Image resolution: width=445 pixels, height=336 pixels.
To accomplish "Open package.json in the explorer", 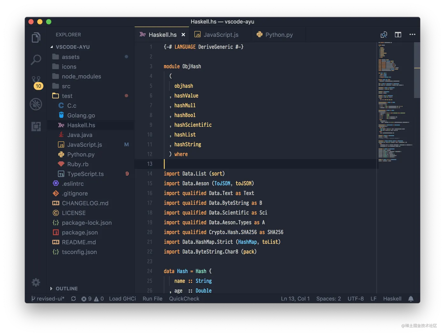I will coord(91,233).
